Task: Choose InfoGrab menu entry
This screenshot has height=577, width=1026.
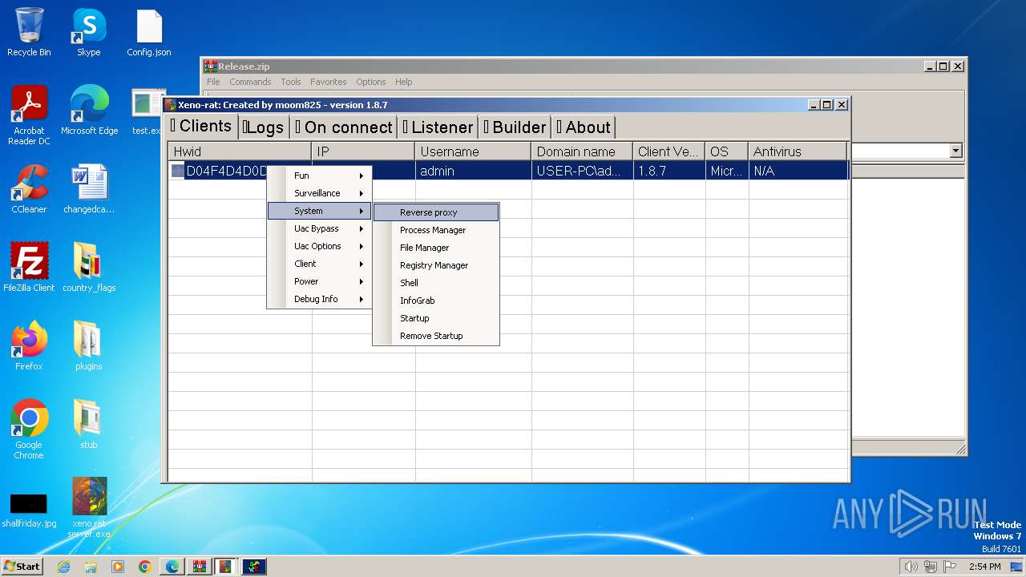Action: click(436, 301)
